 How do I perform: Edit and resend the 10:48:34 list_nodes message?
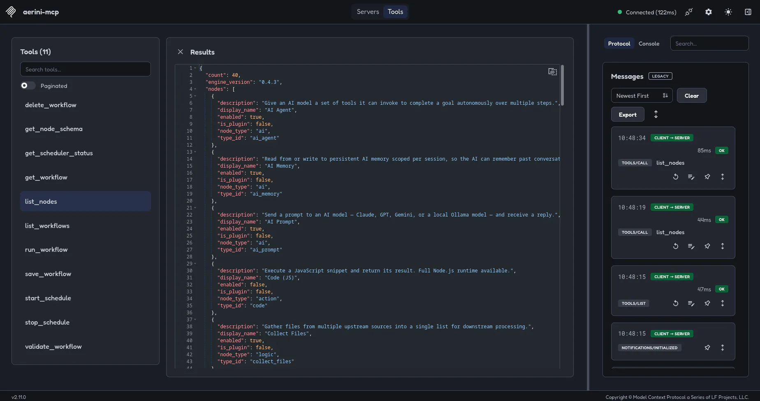pos(691,177)
